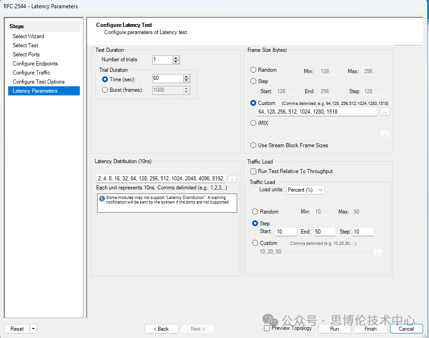Select the iMIX frame size option
Viewport: 429px width, 338px height.
tap(253, 123)
